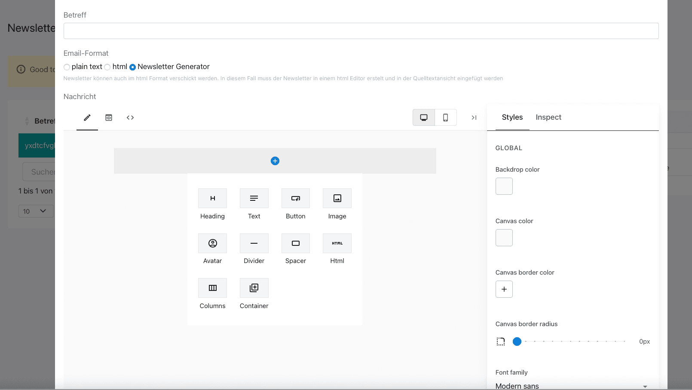Click the Canvas border radius slider handle
Image resolution: width=692 pixels, height=390 pixels.
(x=517, y=342)
